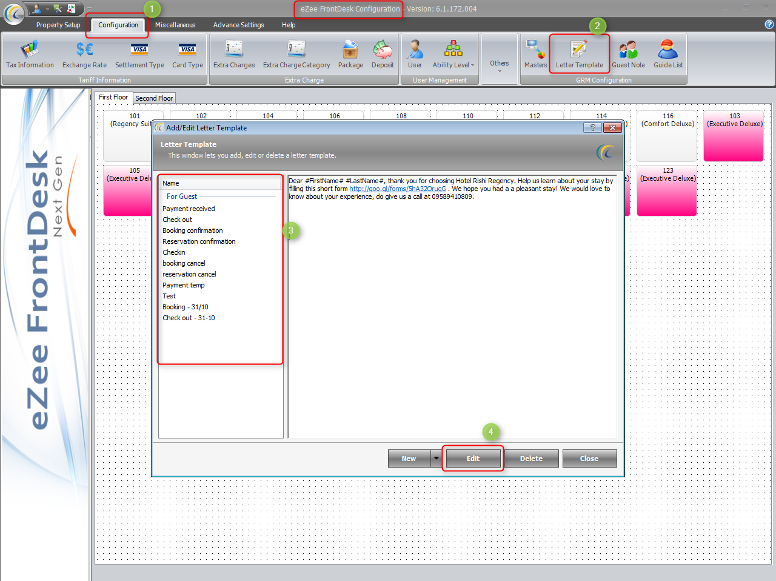Open the eZee application orb menu
Screen dimensions: 776x581
point(13,13)
